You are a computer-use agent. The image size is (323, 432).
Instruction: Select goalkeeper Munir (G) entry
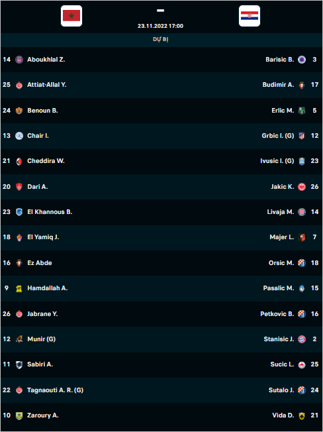click(42, 339)
